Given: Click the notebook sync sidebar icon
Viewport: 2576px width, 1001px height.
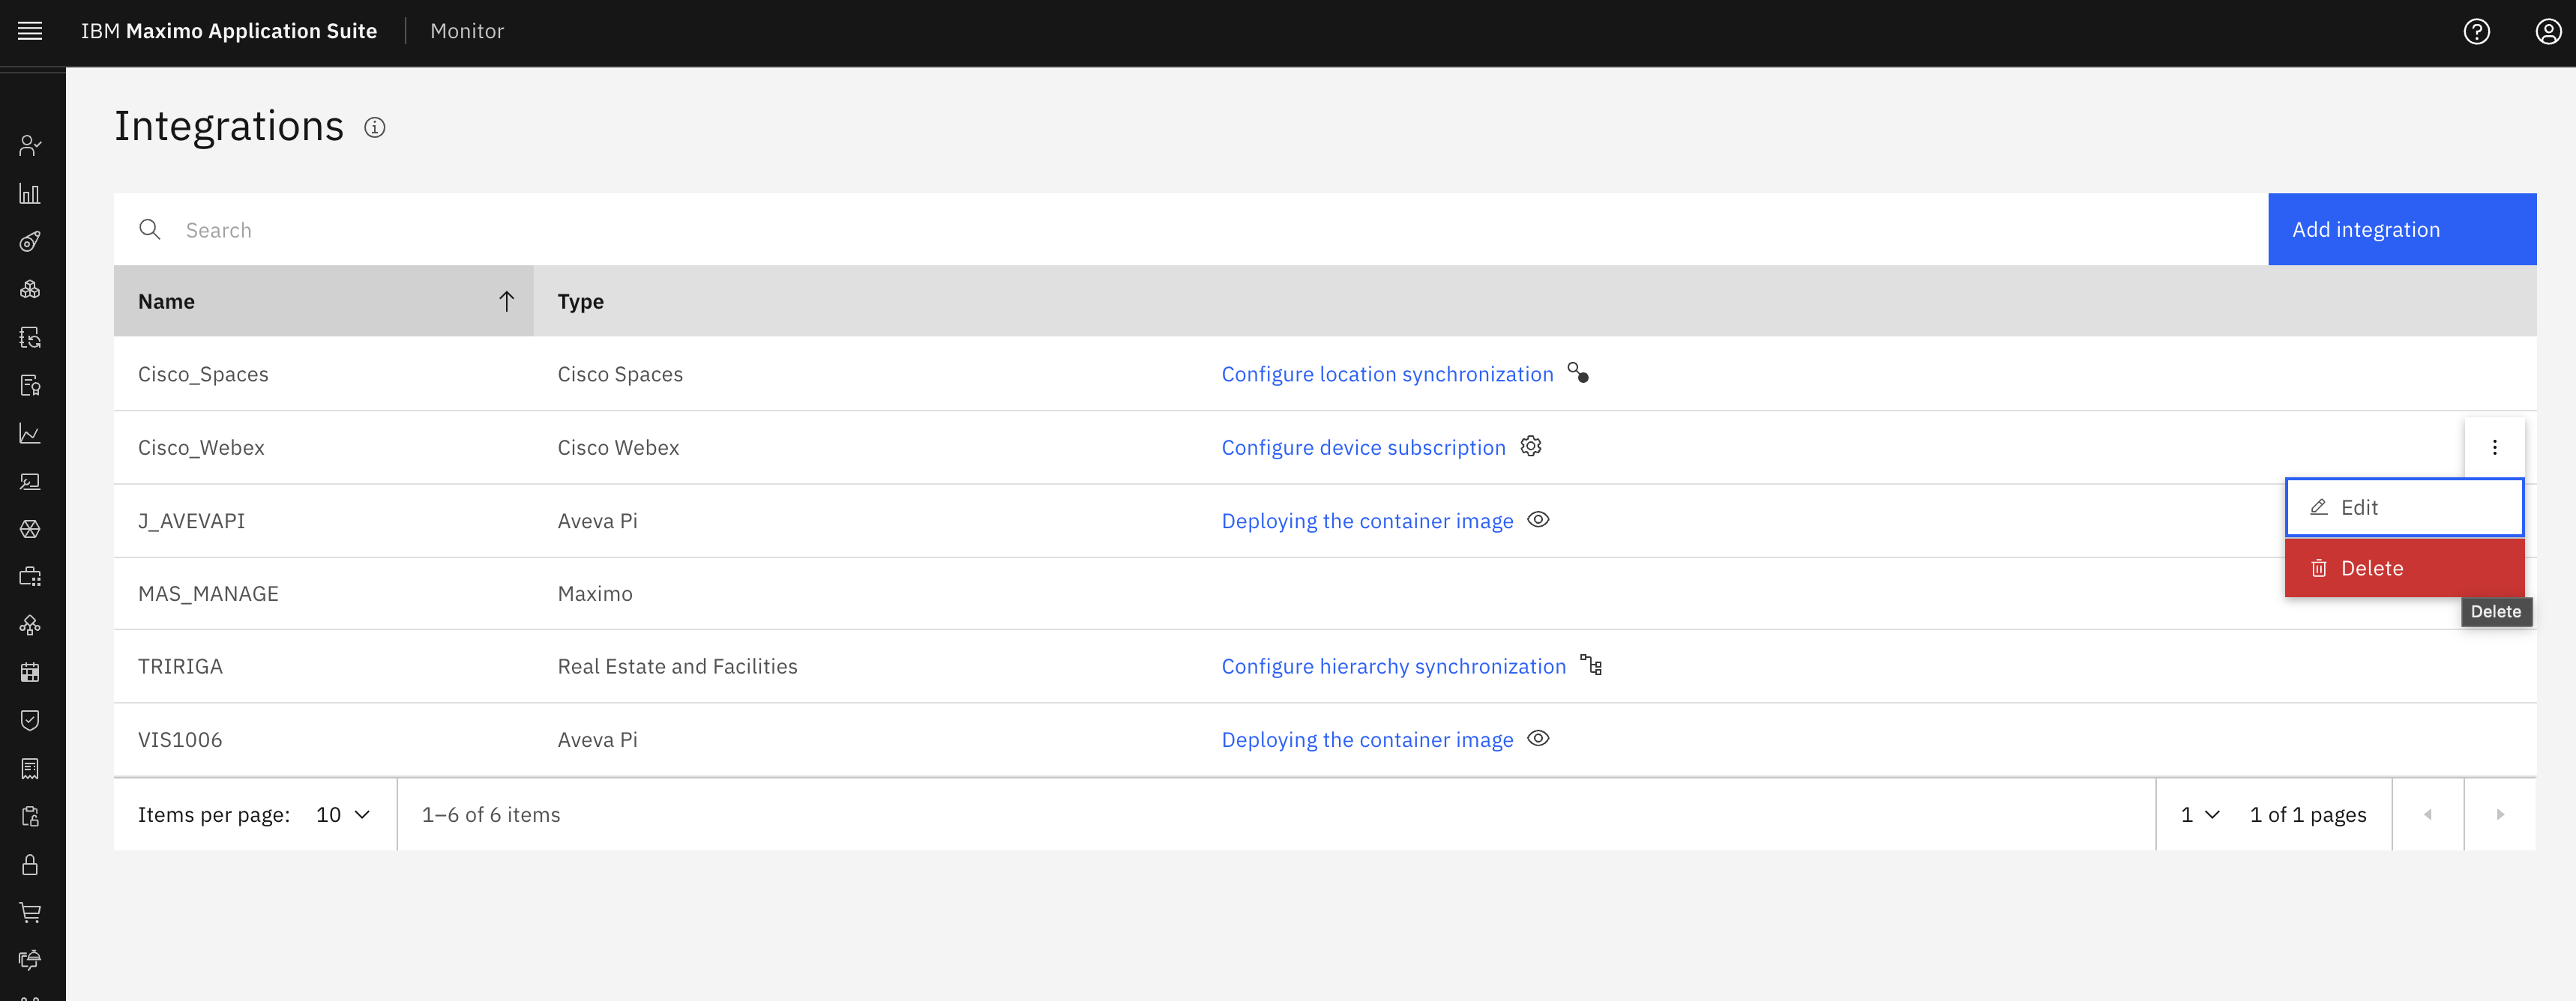Looking at the screenshot, I should coord(30,338).
